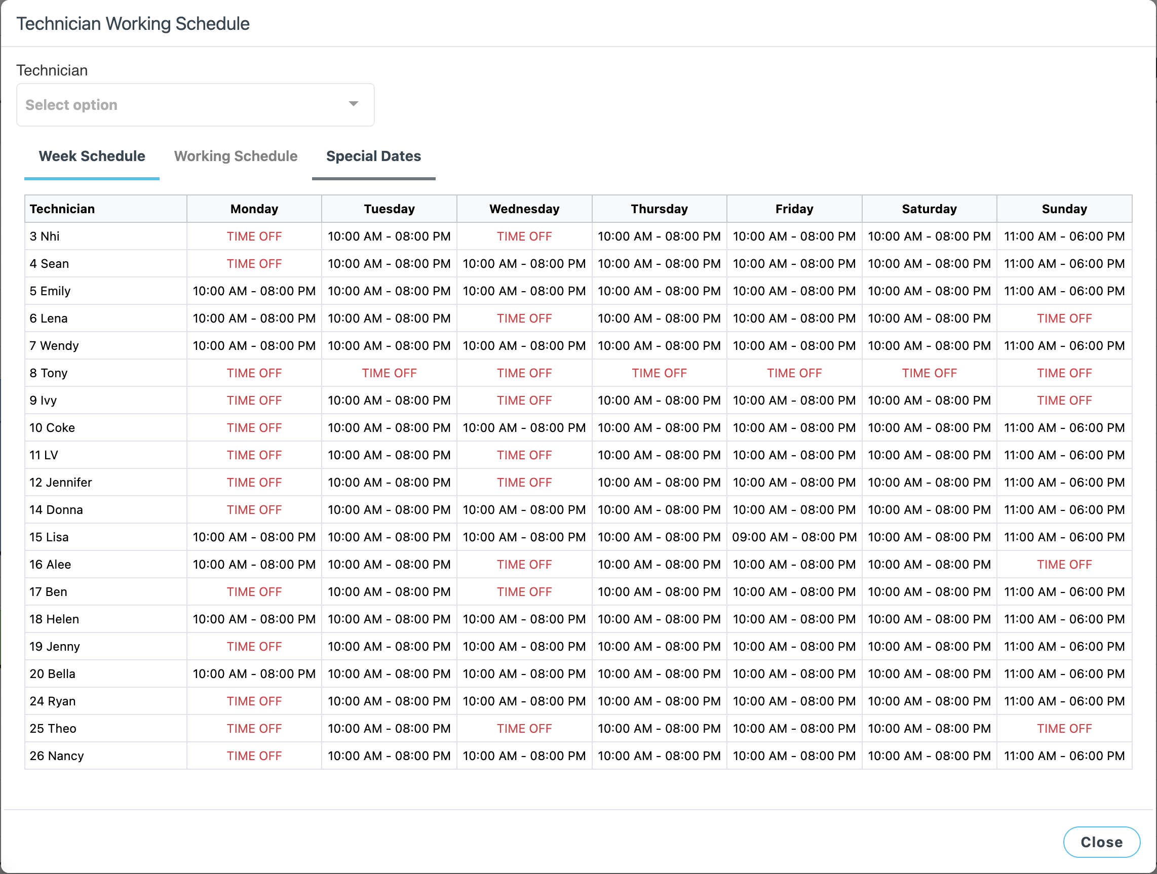Click 6 Lena's Sunday TIME OFF cell
Screen dimensions: 1157x874
(1063, 319)
